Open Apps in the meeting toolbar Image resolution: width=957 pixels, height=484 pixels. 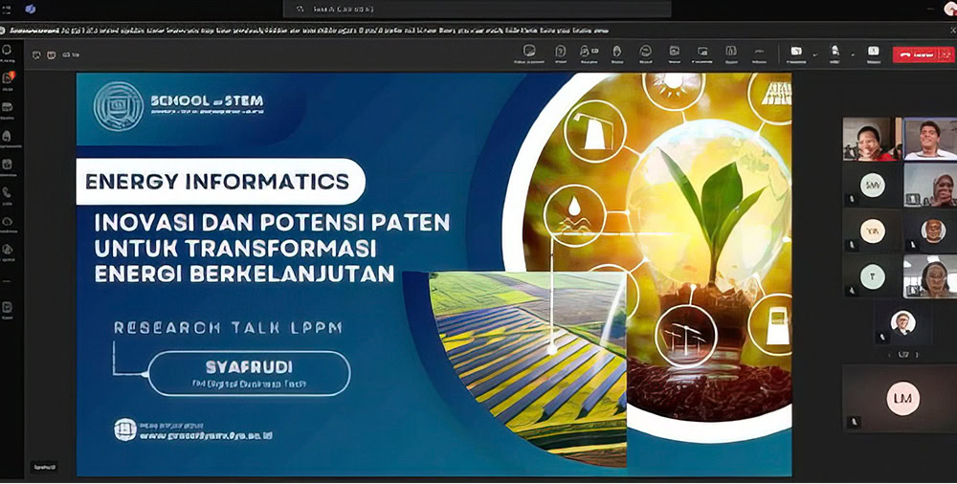tap(731, 54)
